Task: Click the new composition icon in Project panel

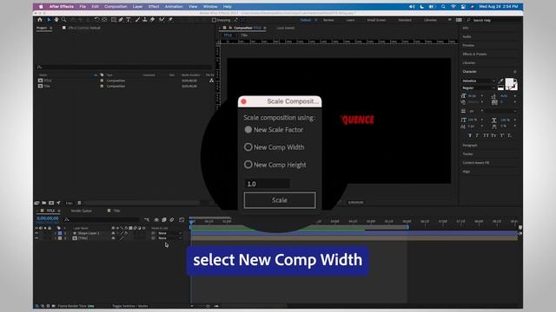Action: point(51,203)
